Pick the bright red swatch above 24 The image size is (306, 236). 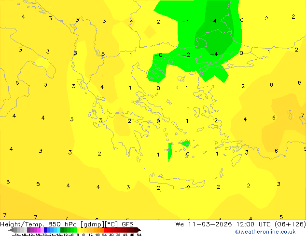pyautogui.click(x=105, y=230)
